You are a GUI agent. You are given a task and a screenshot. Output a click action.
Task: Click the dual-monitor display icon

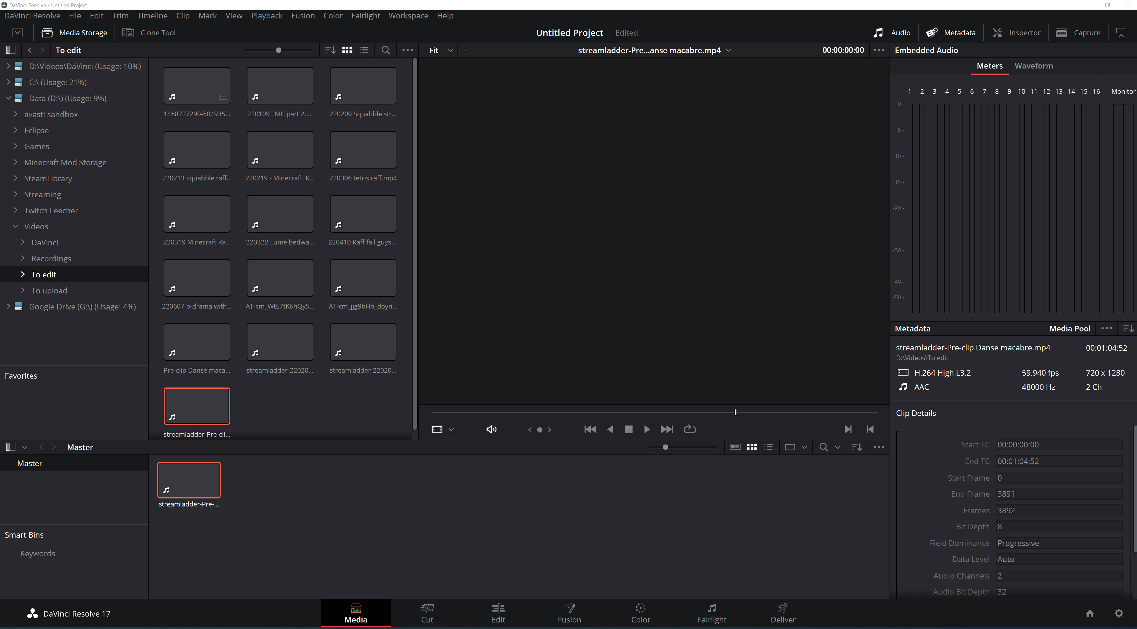click(x=1121, y=33)
